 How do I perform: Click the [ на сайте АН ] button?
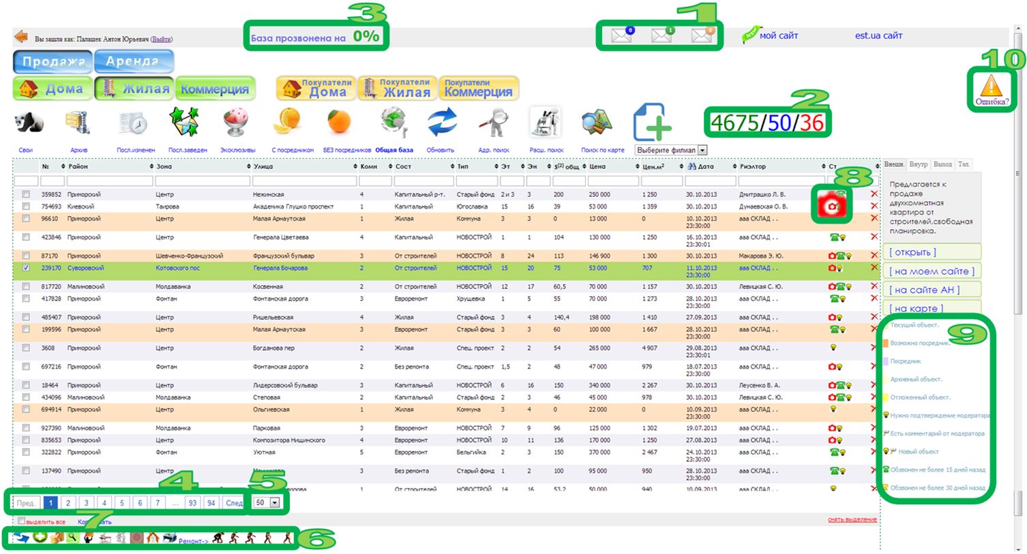932,290
